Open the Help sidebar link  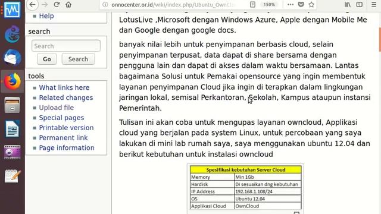[x=46, y=16]
